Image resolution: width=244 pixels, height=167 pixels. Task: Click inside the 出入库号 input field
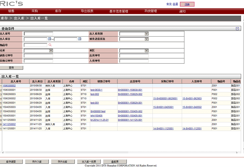[x=38, y=34]
